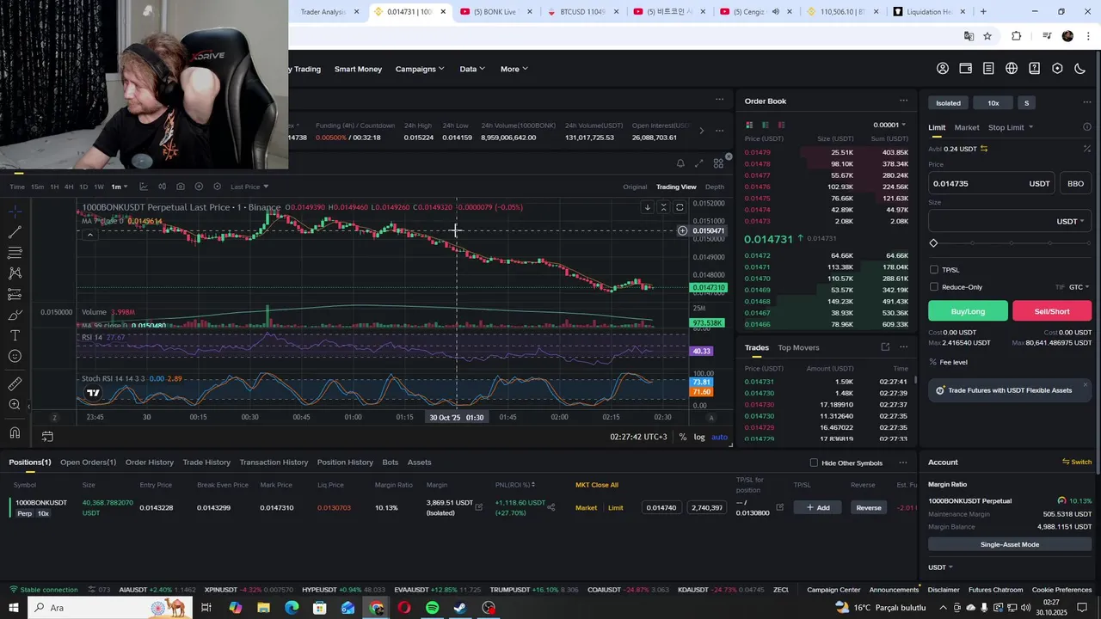This screenshot has height=619, width=1101.
Task: Edit the close price field 0.014740
Action: (661, 507)
